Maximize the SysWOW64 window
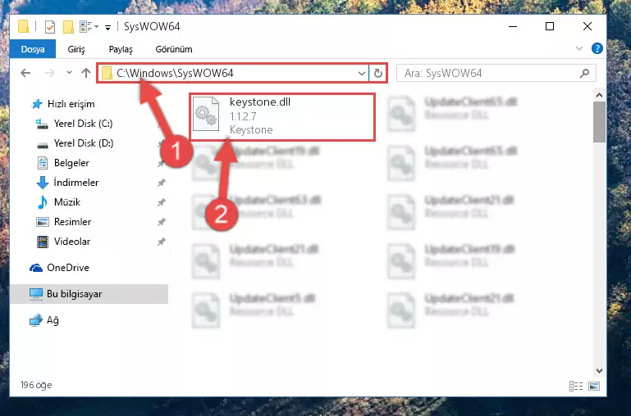 point(550,26)
